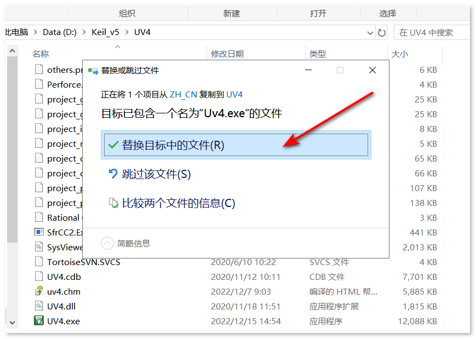
Task: Click the 12,088 KB size cell
Action: (417, 321)
